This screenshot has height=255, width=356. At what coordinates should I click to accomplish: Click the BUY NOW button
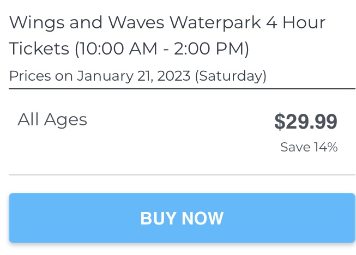coord(182,218)
